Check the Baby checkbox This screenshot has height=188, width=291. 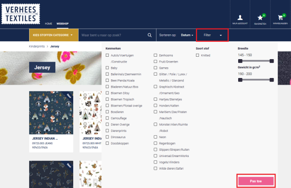107,68
